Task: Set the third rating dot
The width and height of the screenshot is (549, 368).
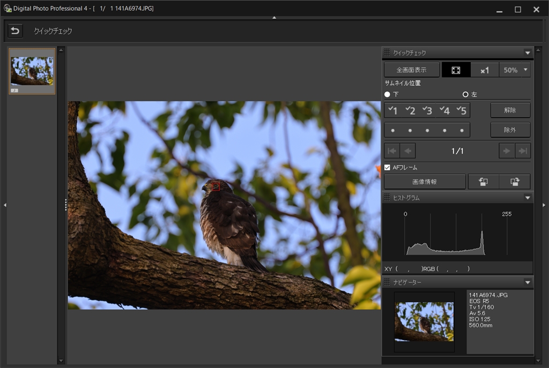Action: [427, 130]
